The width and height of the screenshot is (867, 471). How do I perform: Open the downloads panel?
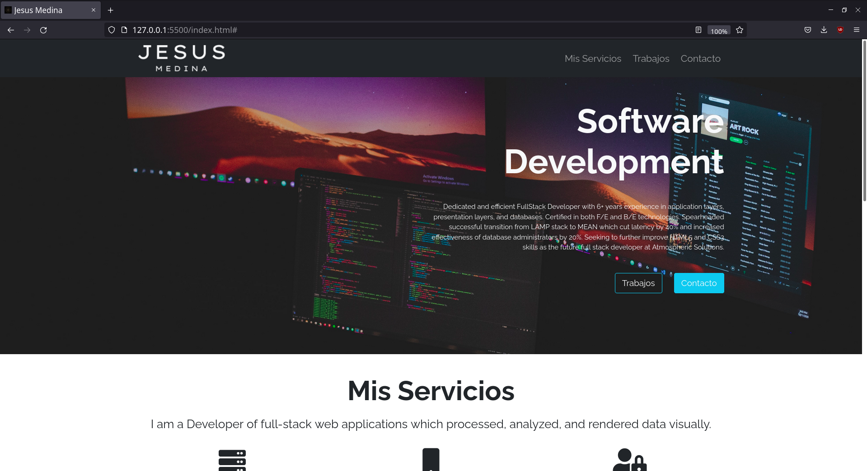(x=824, y=30)
